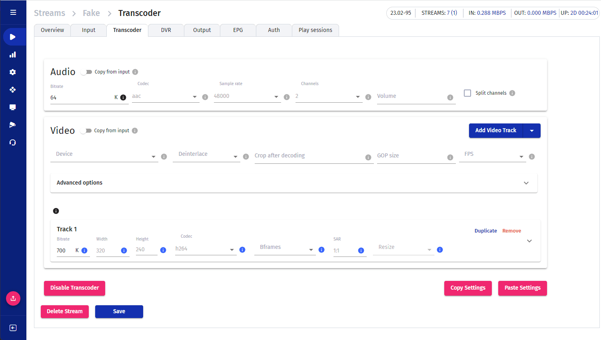Open the Add Video Track dropdown arrow
601x340 pixels.
pyautogui.click(x=532, y=131)
